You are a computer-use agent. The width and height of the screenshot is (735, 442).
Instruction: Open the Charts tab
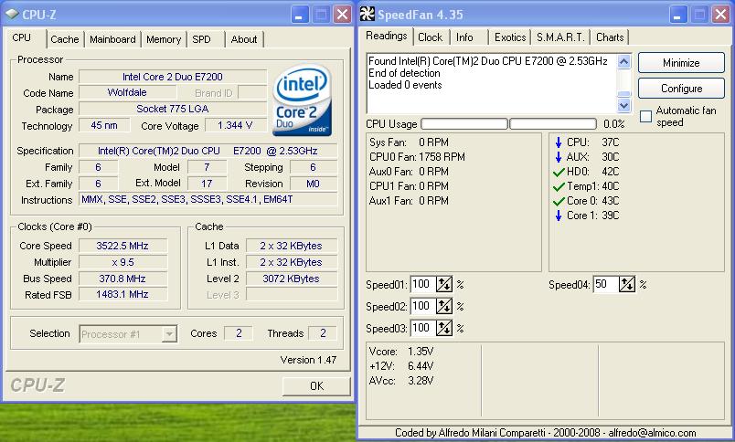610,37
